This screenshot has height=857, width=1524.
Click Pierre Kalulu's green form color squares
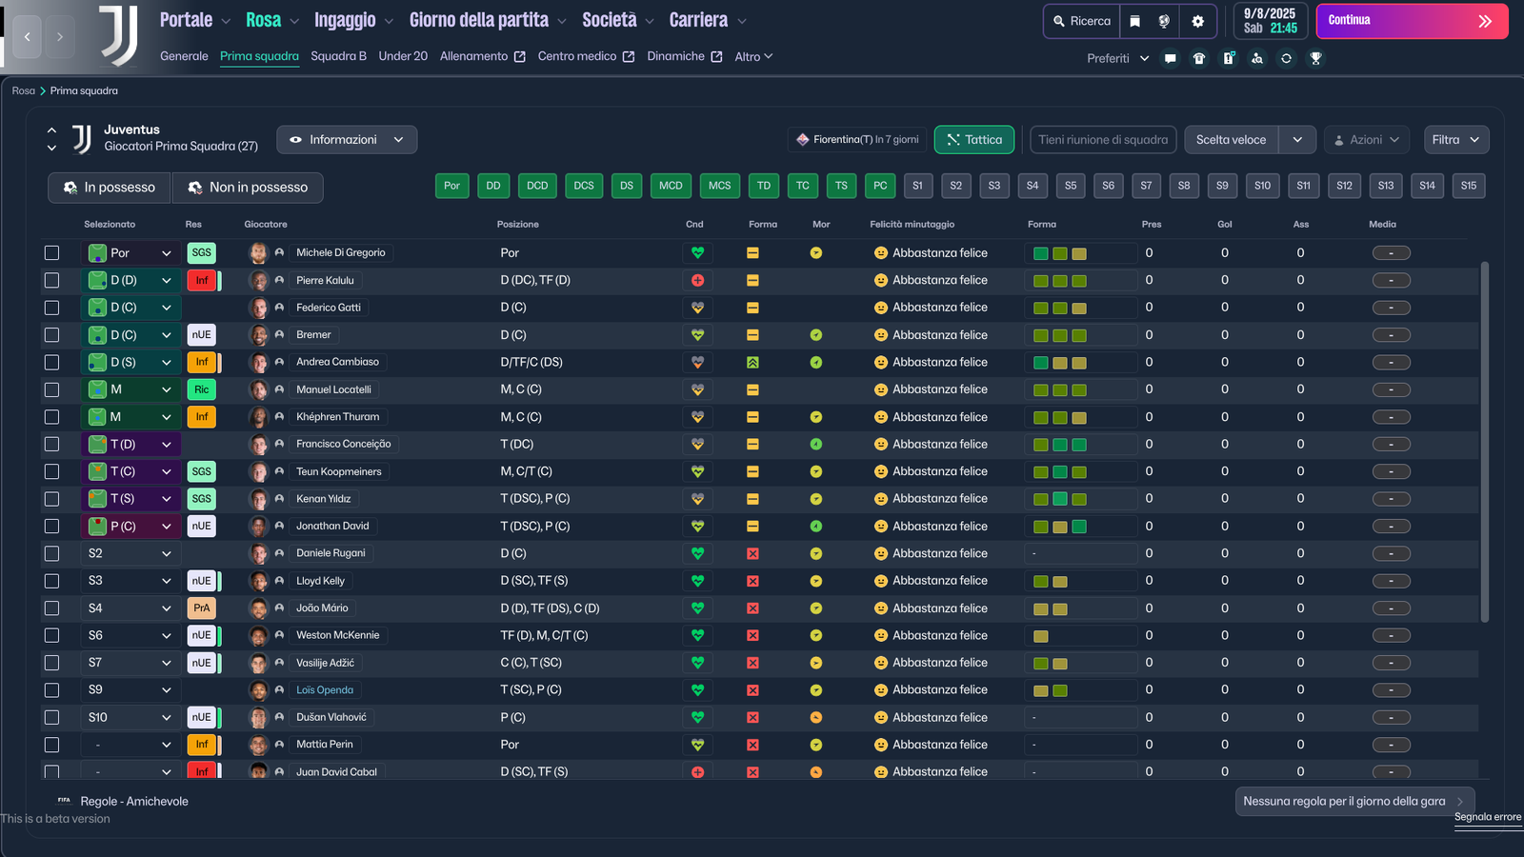[x=1059, y=281]
